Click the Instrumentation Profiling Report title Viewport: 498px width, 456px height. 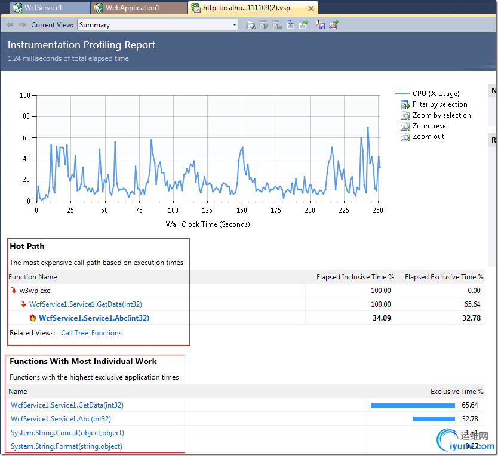coord(81,45)
